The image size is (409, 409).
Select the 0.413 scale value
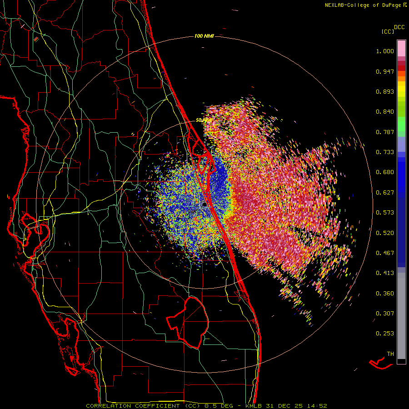385,273
